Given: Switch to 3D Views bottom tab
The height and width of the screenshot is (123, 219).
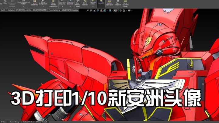Looking at the screenshot, I should pyautogui.click(x=4, y=122).
